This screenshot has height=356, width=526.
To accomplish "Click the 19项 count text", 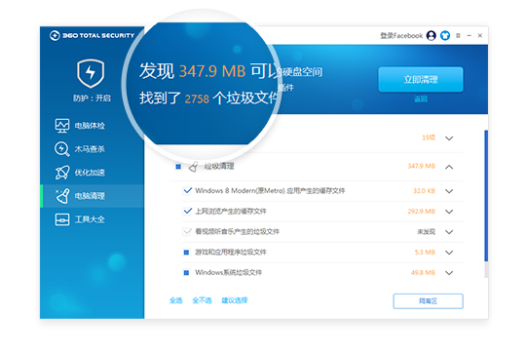I will tap(429, 138).
